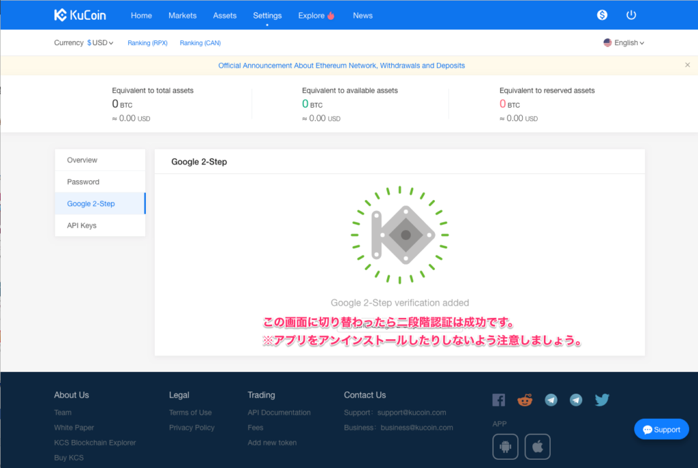698x468 pixels.
Task: Open Explore in top navigation
Action: pos(311,16)
